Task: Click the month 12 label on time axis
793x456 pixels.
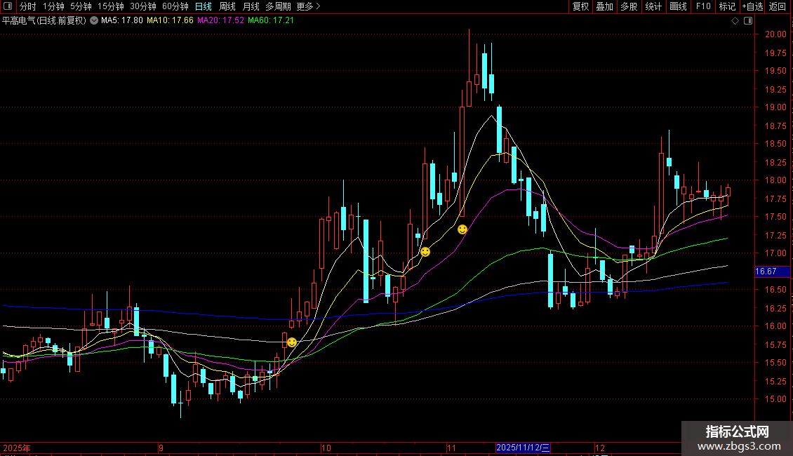Action: point(600,448)
